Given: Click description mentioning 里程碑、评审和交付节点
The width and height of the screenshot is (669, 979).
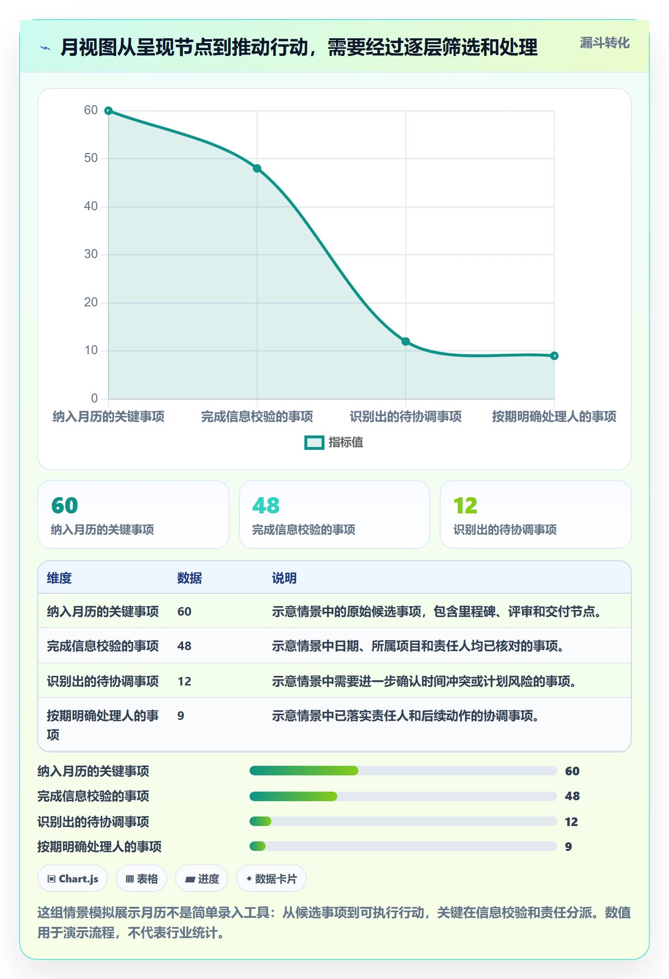Looking at the screenshot, I should coord(437,611).
